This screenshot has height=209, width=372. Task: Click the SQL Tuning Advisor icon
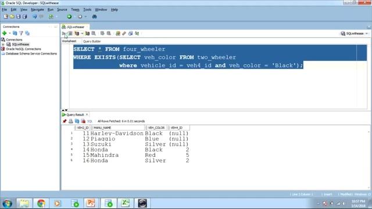[x=94, y=34]
